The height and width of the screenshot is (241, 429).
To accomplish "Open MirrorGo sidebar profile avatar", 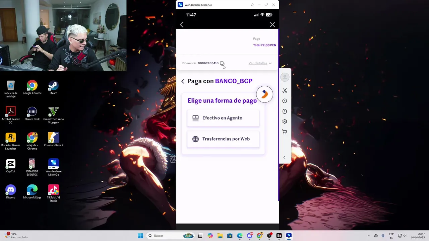I will coord(285,77).
